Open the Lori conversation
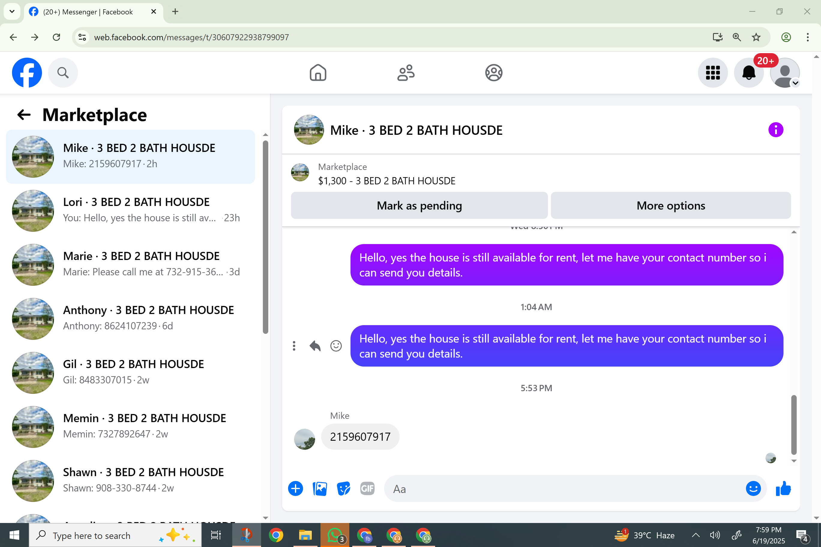 point(131,211)
